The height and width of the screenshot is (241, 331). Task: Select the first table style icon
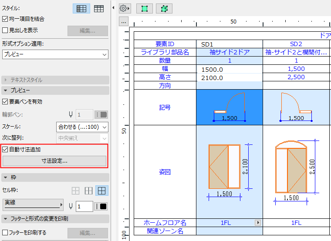pyautogui.click(x=81, y=9)
